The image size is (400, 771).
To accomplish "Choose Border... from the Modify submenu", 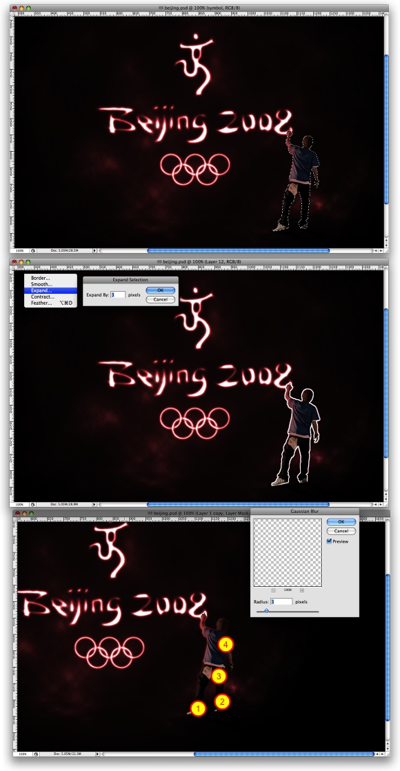I will pyautogui.click(x=50, y=279).
